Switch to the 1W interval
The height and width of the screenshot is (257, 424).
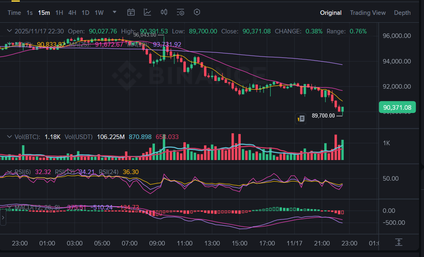click(x=99, y=13)
